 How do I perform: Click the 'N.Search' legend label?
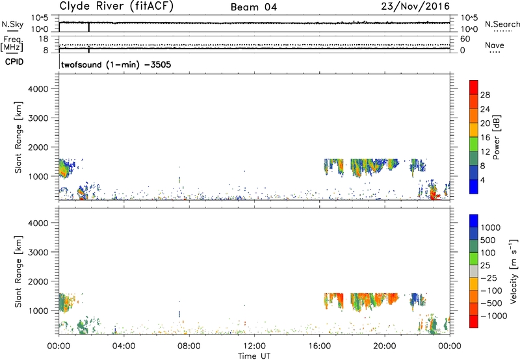pyautogui.click(x=502, y=24)
